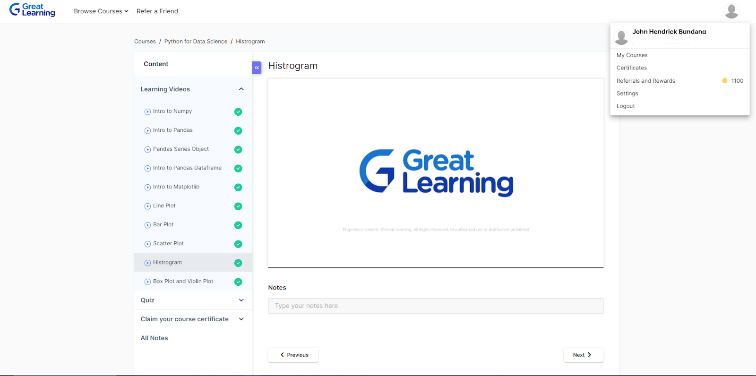The image size is (756, 376).
Task: Click the Great Learning logo in header
Action: [x=32, y=10]
